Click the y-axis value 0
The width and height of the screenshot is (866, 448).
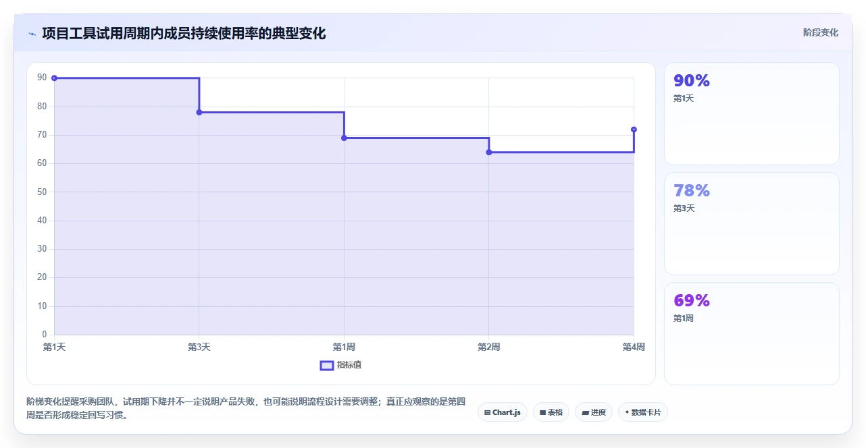click(x=45, y=335)
